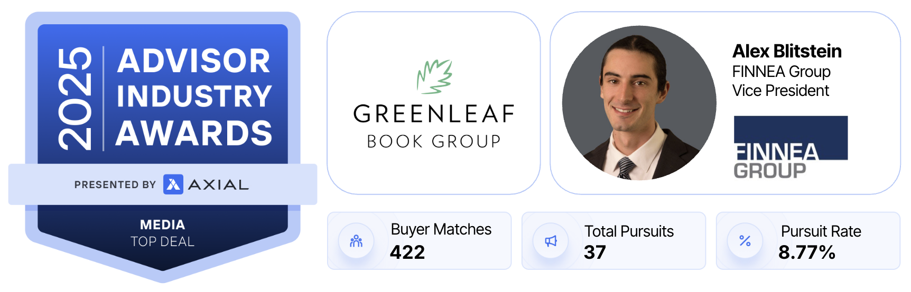Click the Buyer Matches value 422
The width and height of the screenshot is (911, 292).
point(407,252)
